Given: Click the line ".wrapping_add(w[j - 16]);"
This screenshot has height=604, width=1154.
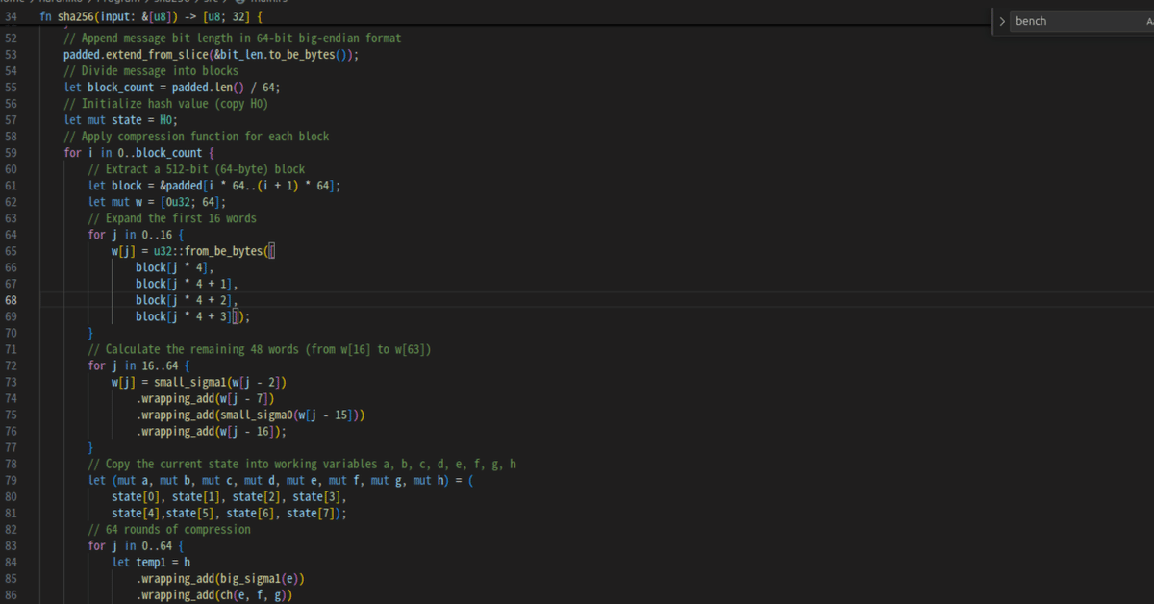Looking at the screenshot, I should (x=212, y=431).
